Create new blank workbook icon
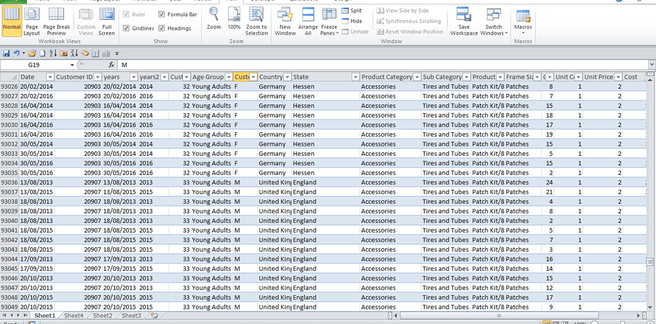 (x=42, y=53)
